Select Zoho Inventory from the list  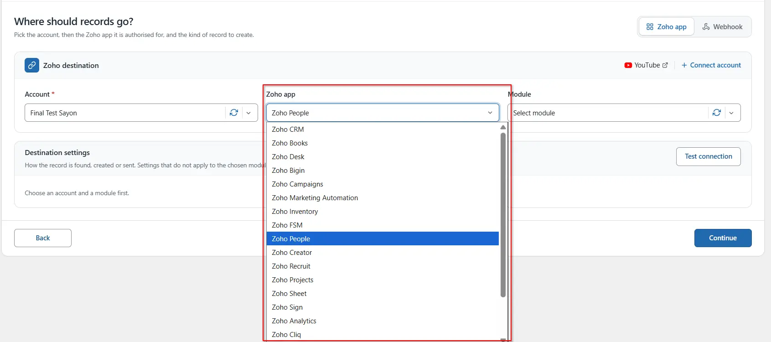[x=383, y=212]
